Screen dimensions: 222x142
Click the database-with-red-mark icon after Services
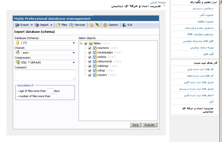(x=91, y=25)
